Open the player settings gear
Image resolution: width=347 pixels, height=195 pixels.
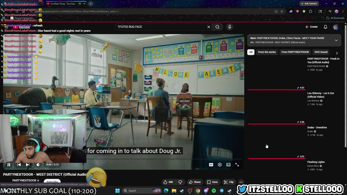click(220, 165)
